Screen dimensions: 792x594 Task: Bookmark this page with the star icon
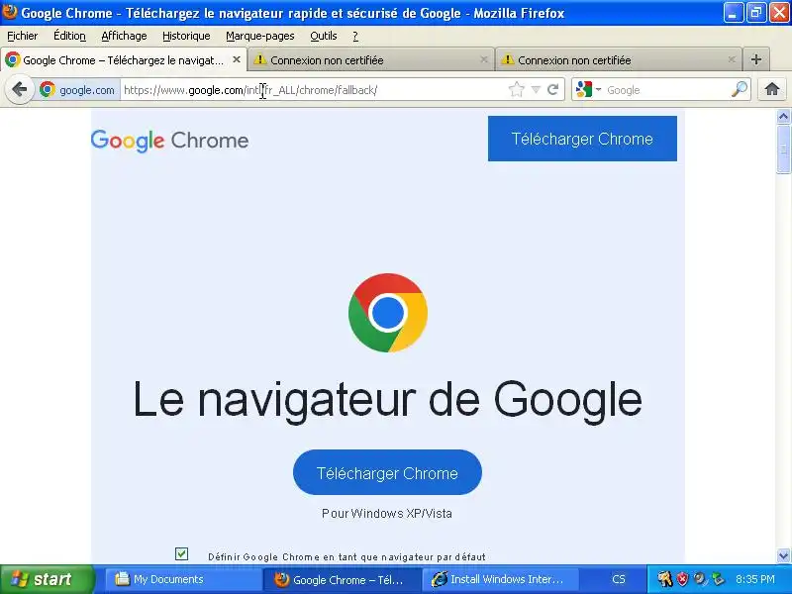pyautogui.click(x=516, y=90)
